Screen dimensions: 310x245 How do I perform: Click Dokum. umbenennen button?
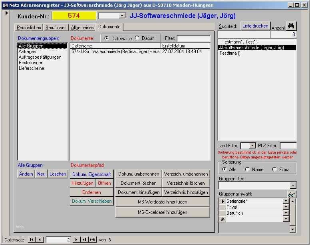click(139, 174)
